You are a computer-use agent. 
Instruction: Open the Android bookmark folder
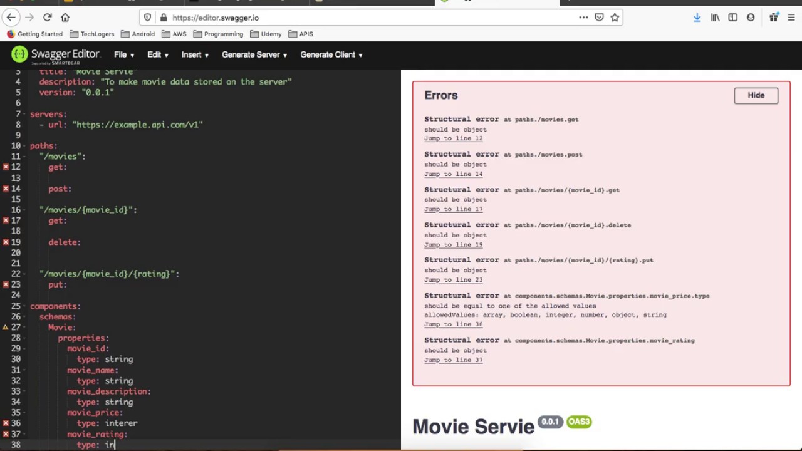coord(138,34)
